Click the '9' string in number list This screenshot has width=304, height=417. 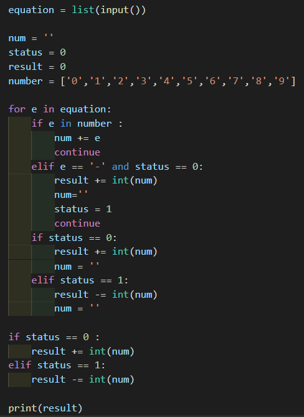coord(282,81)
